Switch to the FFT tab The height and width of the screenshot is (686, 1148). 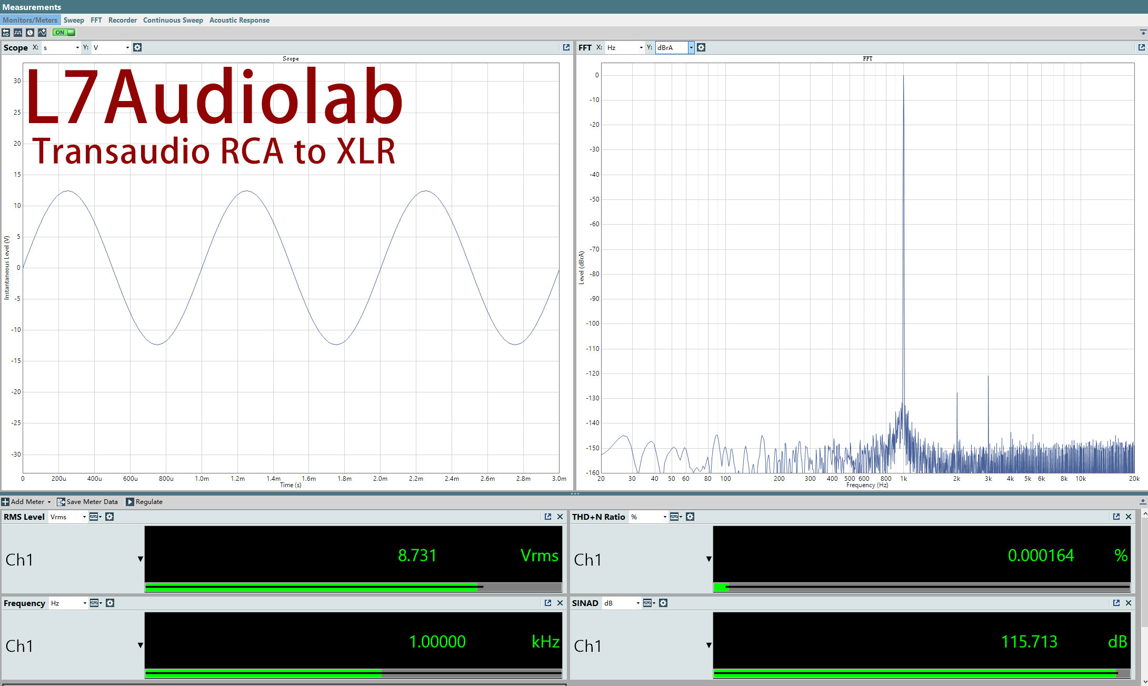(x=96, y=20)
